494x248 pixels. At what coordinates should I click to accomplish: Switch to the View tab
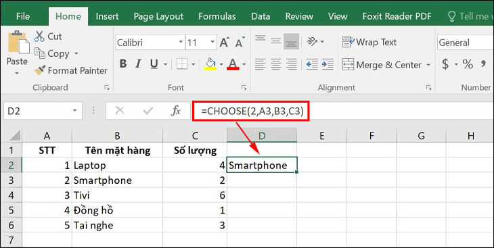click(x=338, y=16)
